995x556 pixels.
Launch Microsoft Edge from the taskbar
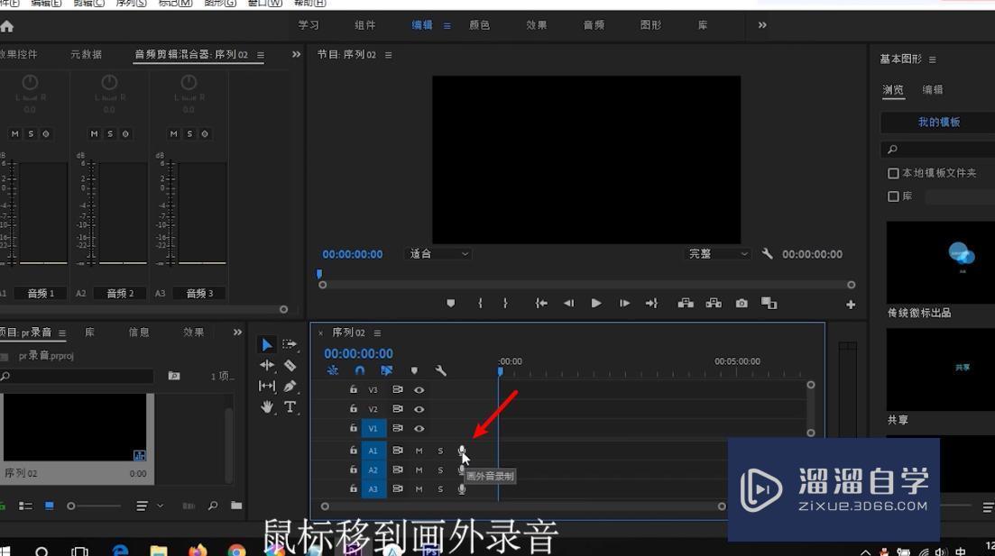point(118,549)
